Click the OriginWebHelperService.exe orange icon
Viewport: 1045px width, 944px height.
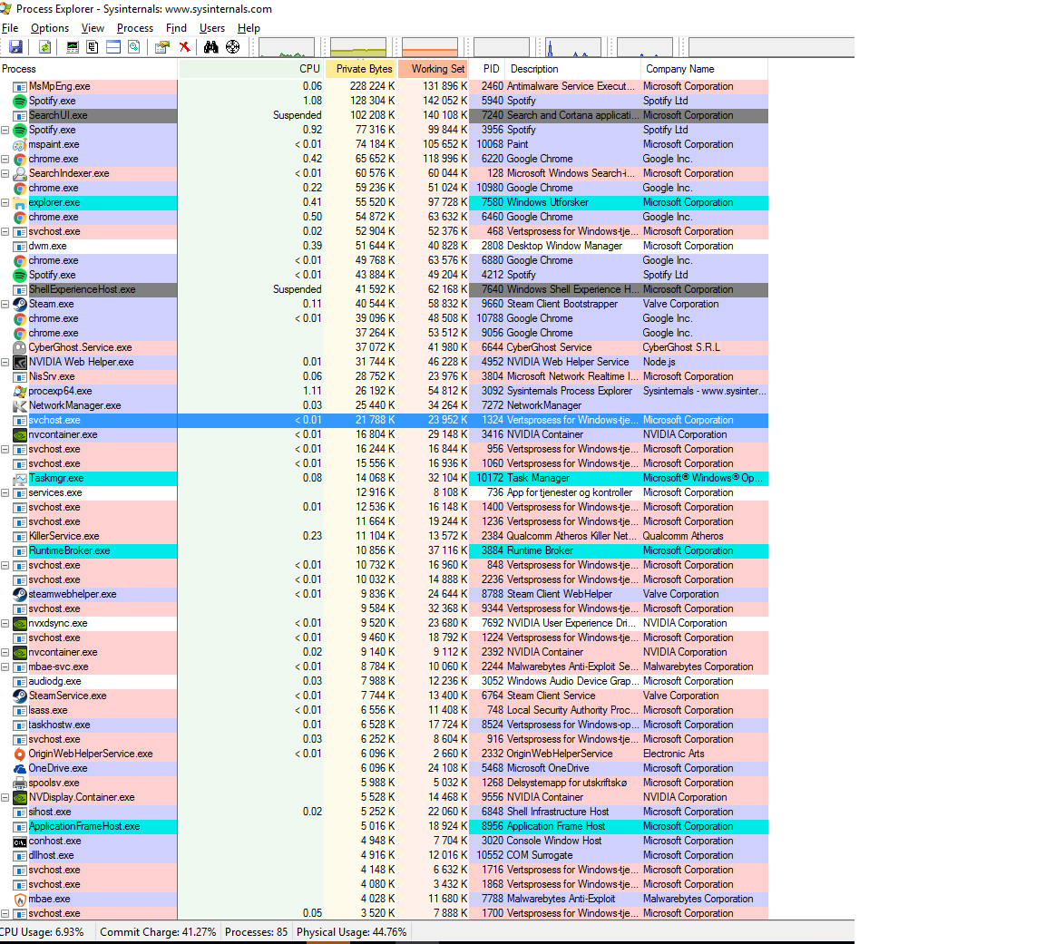click(x=20, y=754)
